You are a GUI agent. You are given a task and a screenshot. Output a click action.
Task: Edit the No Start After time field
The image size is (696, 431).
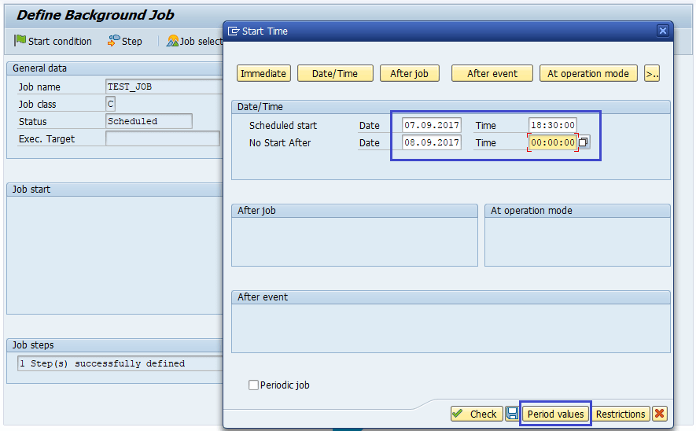(553, 142)
